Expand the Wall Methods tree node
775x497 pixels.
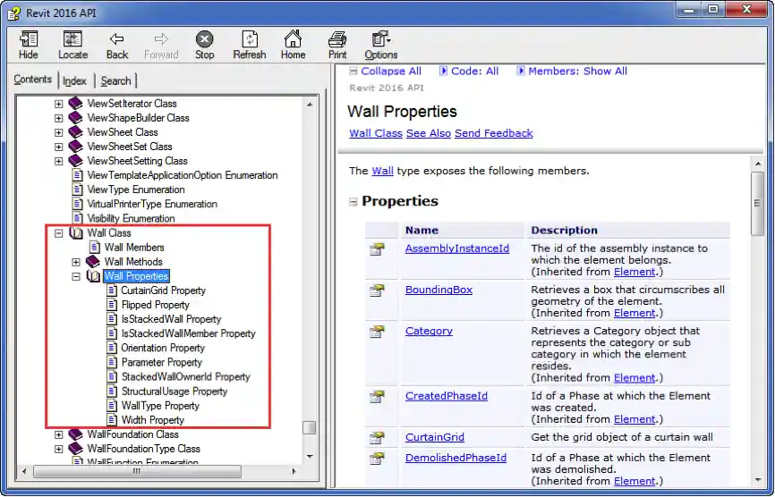click(76, 262)
